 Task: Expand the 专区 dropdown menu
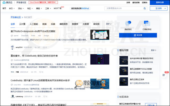coord(30,8)
